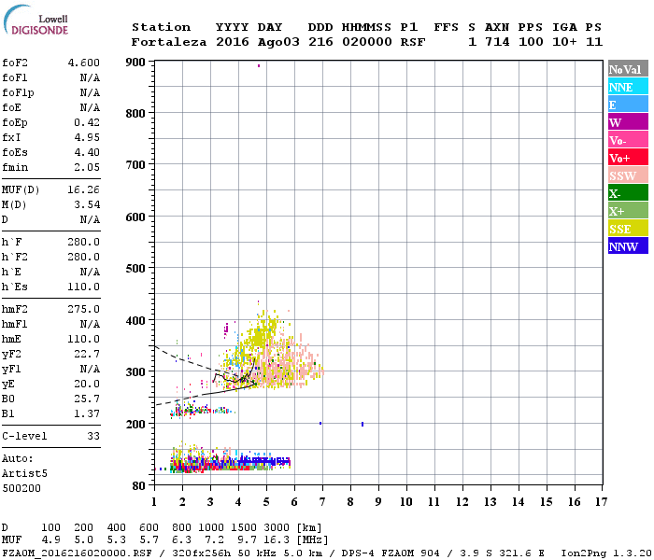Click the W purple legend swatch
The width and height of the screenshot is (654, 560).
pos(628,122)
